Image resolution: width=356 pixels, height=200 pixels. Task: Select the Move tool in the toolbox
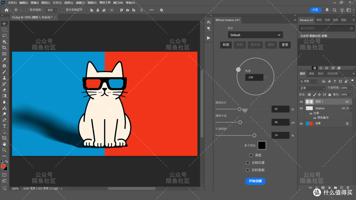point(4,24)
